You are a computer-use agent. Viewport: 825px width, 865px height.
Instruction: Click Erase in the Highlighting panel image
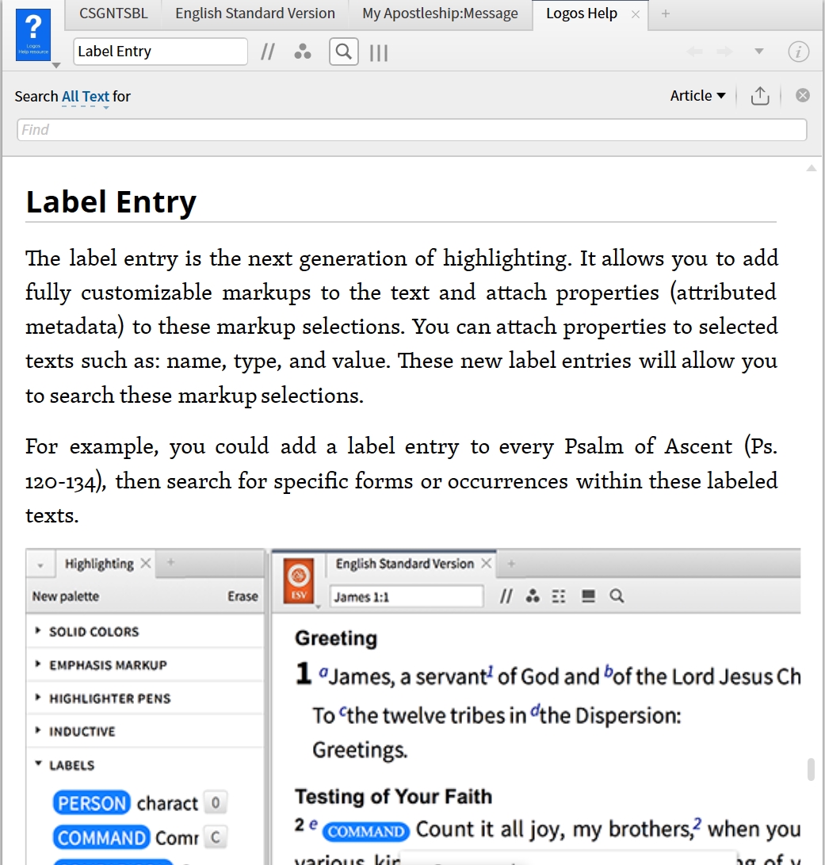click(x=243, y=596)
